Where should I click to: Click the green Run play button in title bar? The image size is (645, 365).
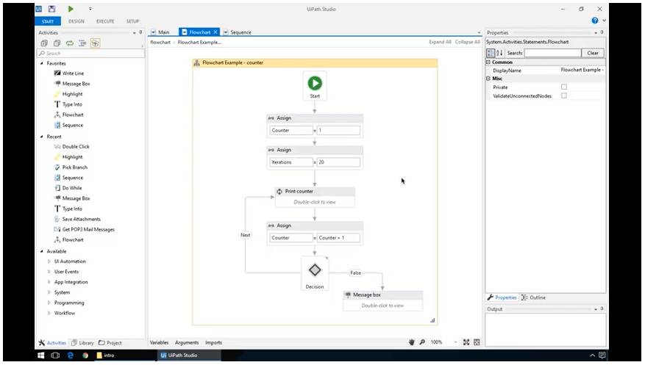(x=71, y=9)
